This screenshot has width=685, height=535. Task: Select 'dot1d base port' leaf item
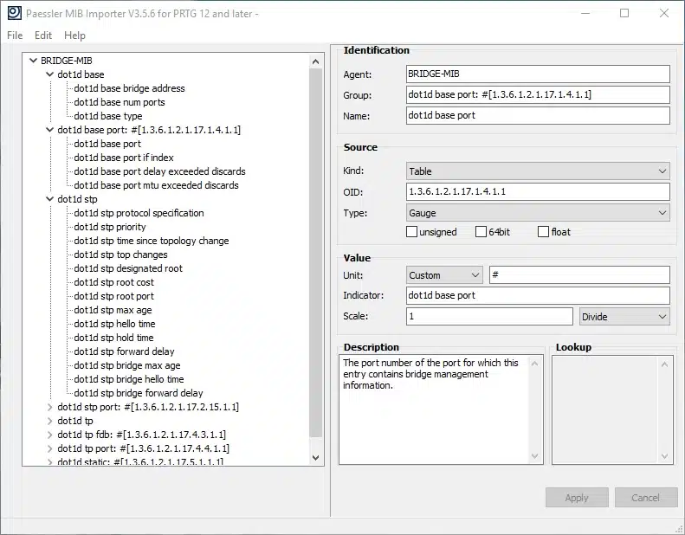pyautogui.click(x=107, y=144)
